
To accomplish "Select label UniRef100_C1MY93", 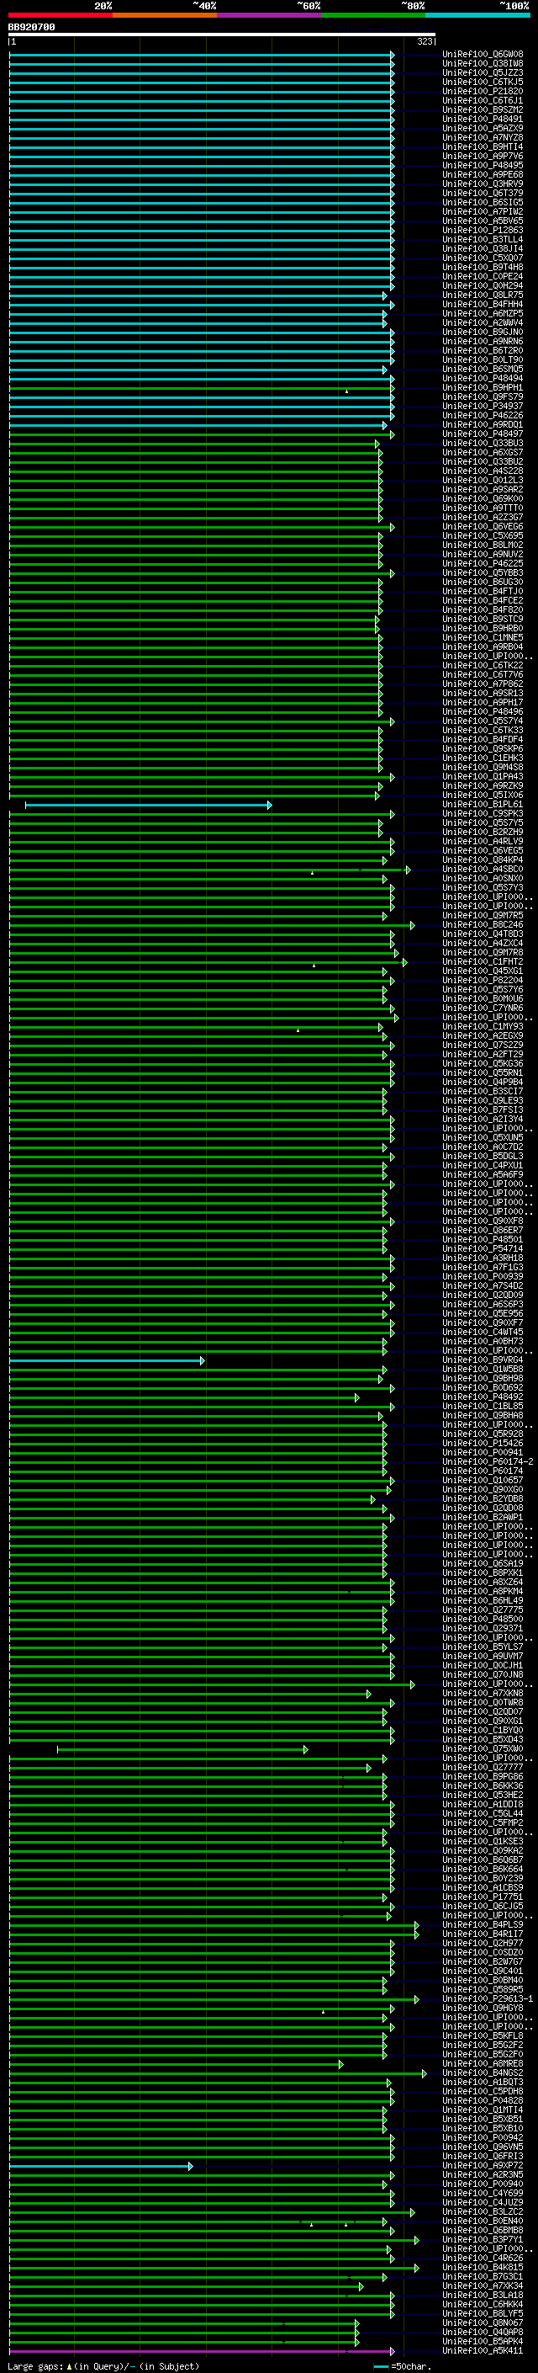I will point(483,1027).
